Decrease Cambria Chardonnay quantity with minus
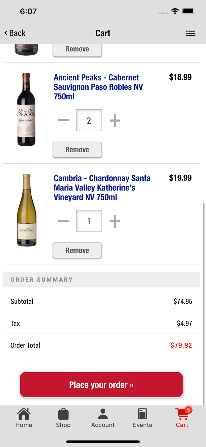Image resolution: width=206 pixels, height=447 pixels. 63,221
